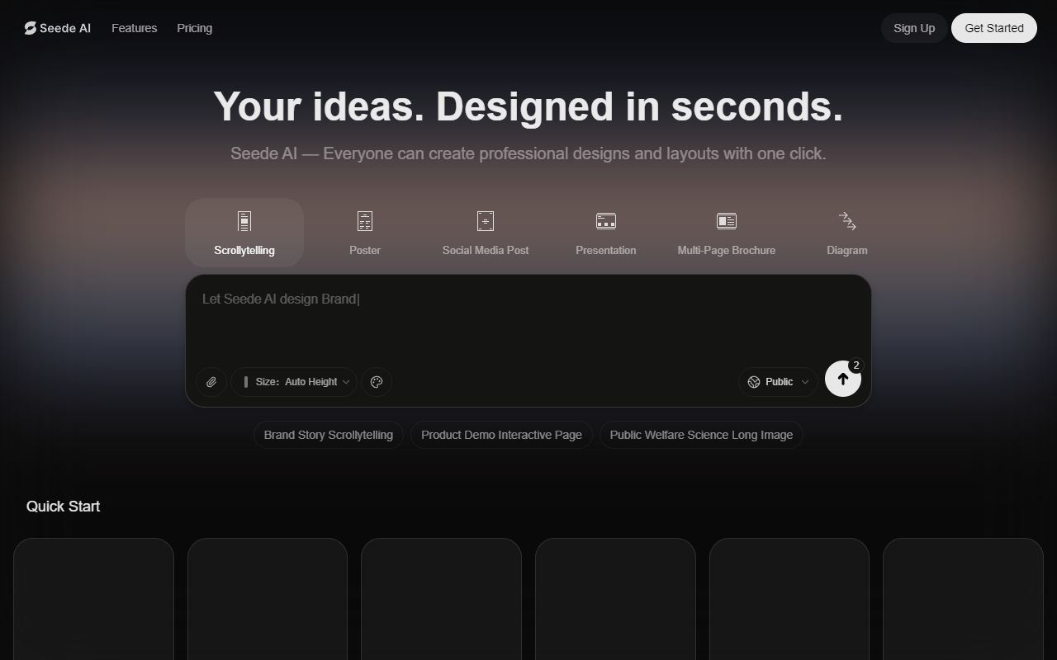This screenshot has height=660, width=1057.
Task: Open the Features menu item
Action: [x=134, y=27]
